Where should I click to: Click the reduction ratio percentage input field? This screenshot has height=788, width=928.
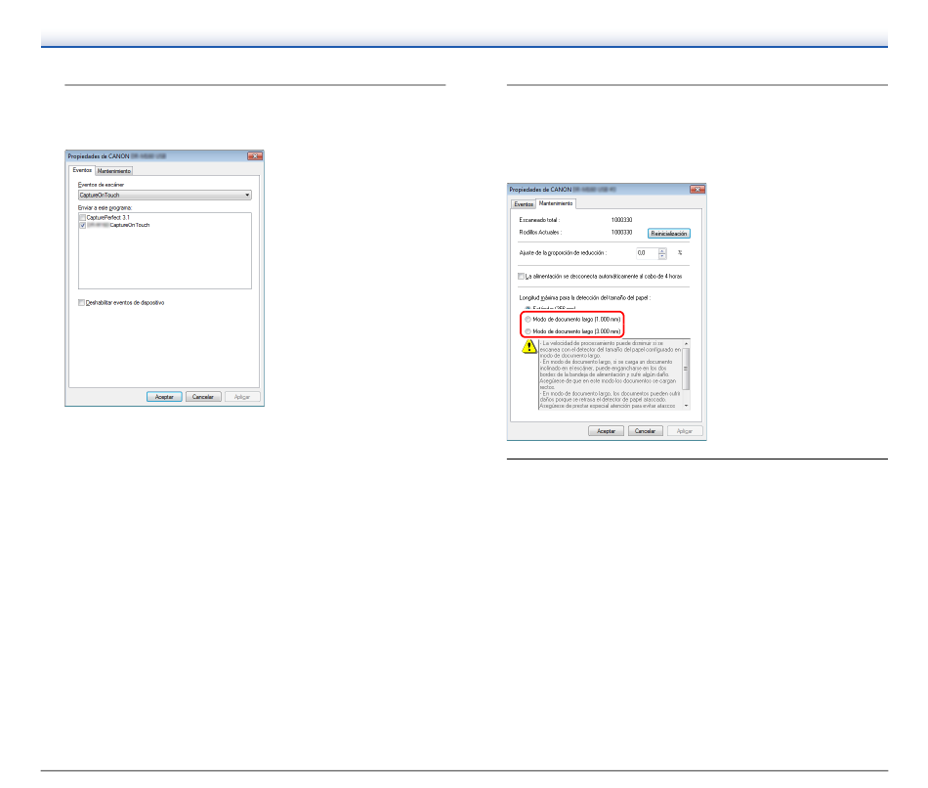tap(647, 253)
